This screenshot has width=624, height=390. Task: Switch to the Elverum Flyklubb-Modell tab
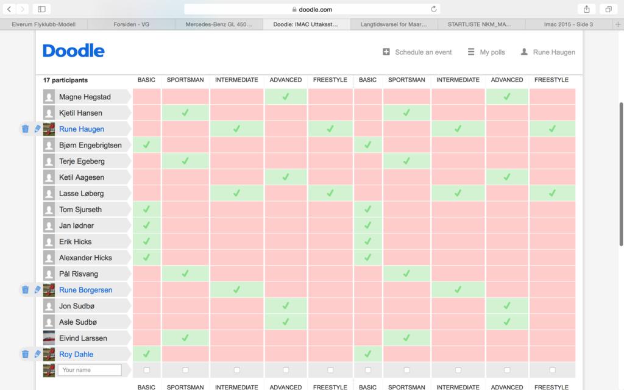[44, 24]
